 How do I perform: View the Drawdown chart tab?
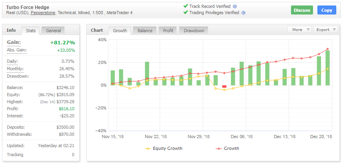(x=194, y=31)
